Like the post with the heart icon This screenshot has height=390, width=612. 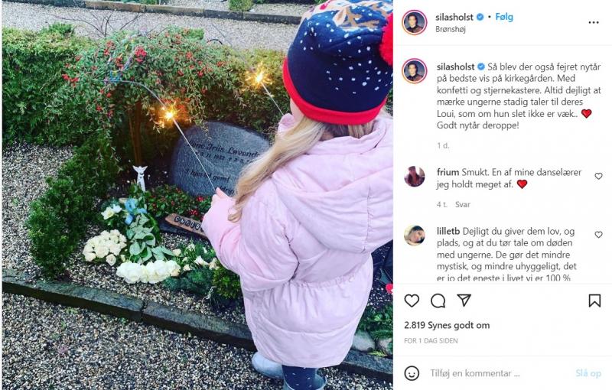click(412, 301)
